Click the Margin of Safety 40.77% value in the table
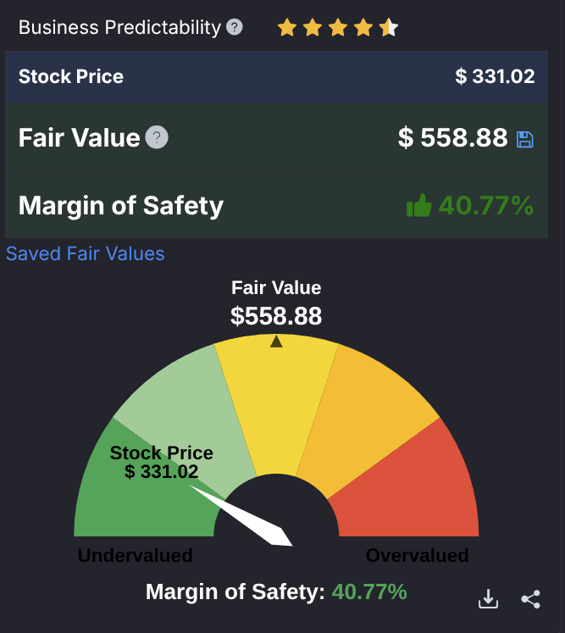The image size is (565, 633). [x=485, y=205]
